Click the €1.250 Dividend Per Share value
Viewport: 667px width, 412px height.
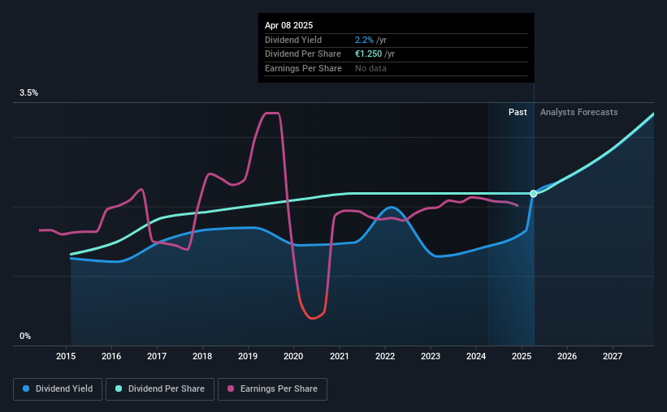(x=368, y=54)
